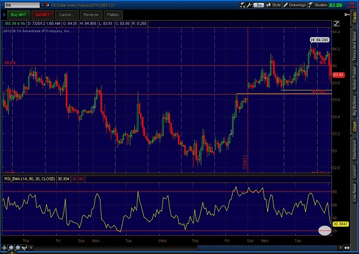Open the Active Trader side tab
Image resolution: width=359 pixels, height=254 pixels.
pyautogui.click(x=354, y=78)
